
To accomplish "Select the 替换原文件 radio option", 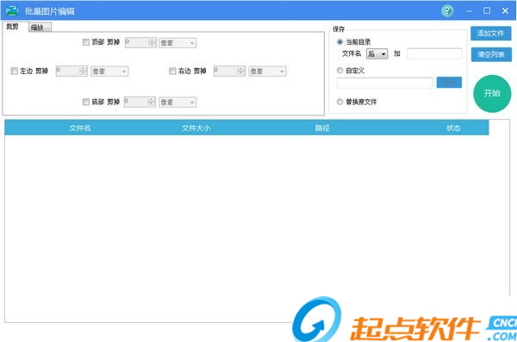I will 340,102.
